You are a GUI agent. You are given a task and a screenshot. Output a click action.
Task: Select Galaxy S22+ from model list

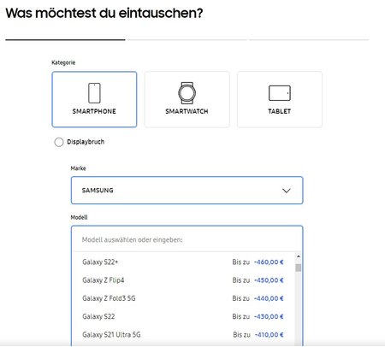point(183,262)
